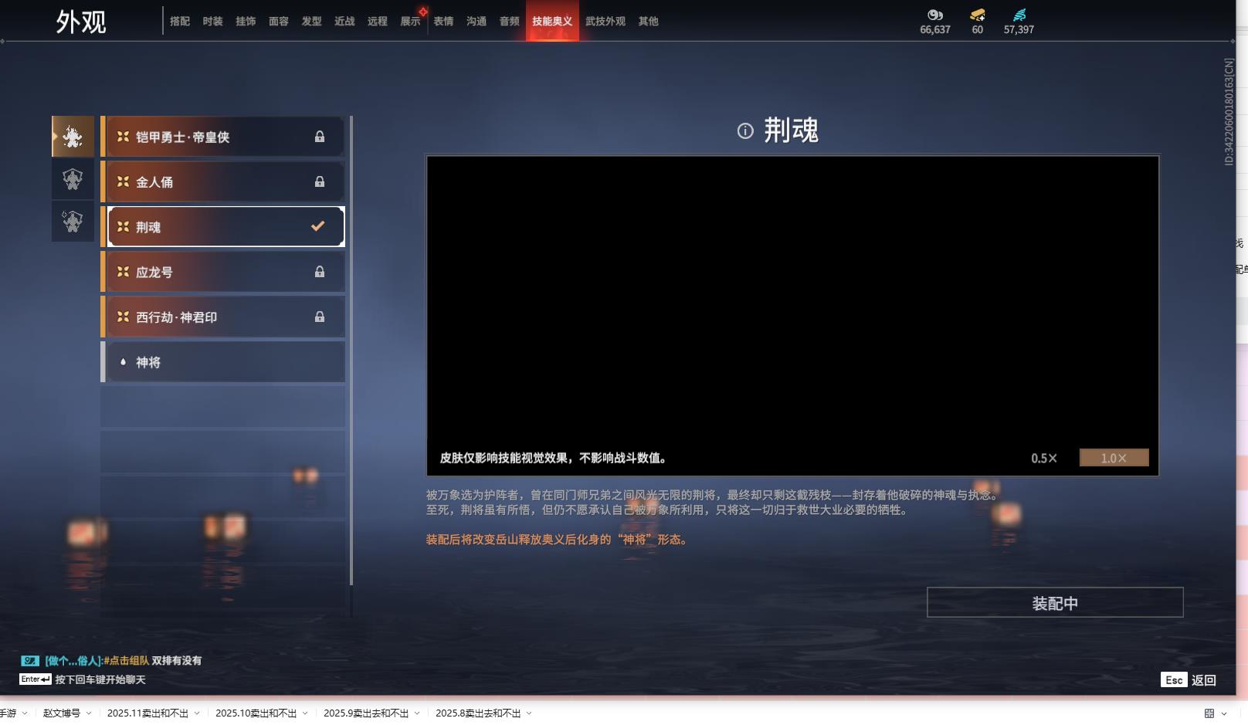The height and width of the screenshot is (725, 1248).
Task: Click the gold bar recharge icon
Action: 978,15
